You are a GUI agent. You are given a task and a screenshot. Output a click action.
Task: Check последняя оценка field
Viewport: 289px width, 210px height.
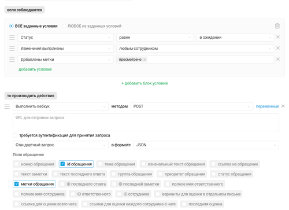point(184,204)
